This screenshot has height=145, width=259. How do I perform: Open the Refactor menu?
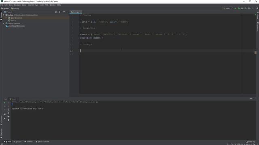tap(31, 5)
